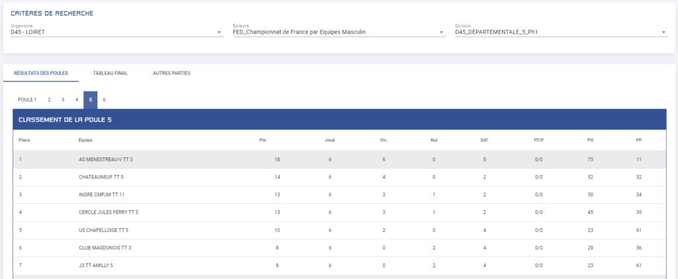Screen dimensions: 678x279
Task: Select the CLUB MAGDUNOIS TT 3 team name
Action: click(105, 248)
